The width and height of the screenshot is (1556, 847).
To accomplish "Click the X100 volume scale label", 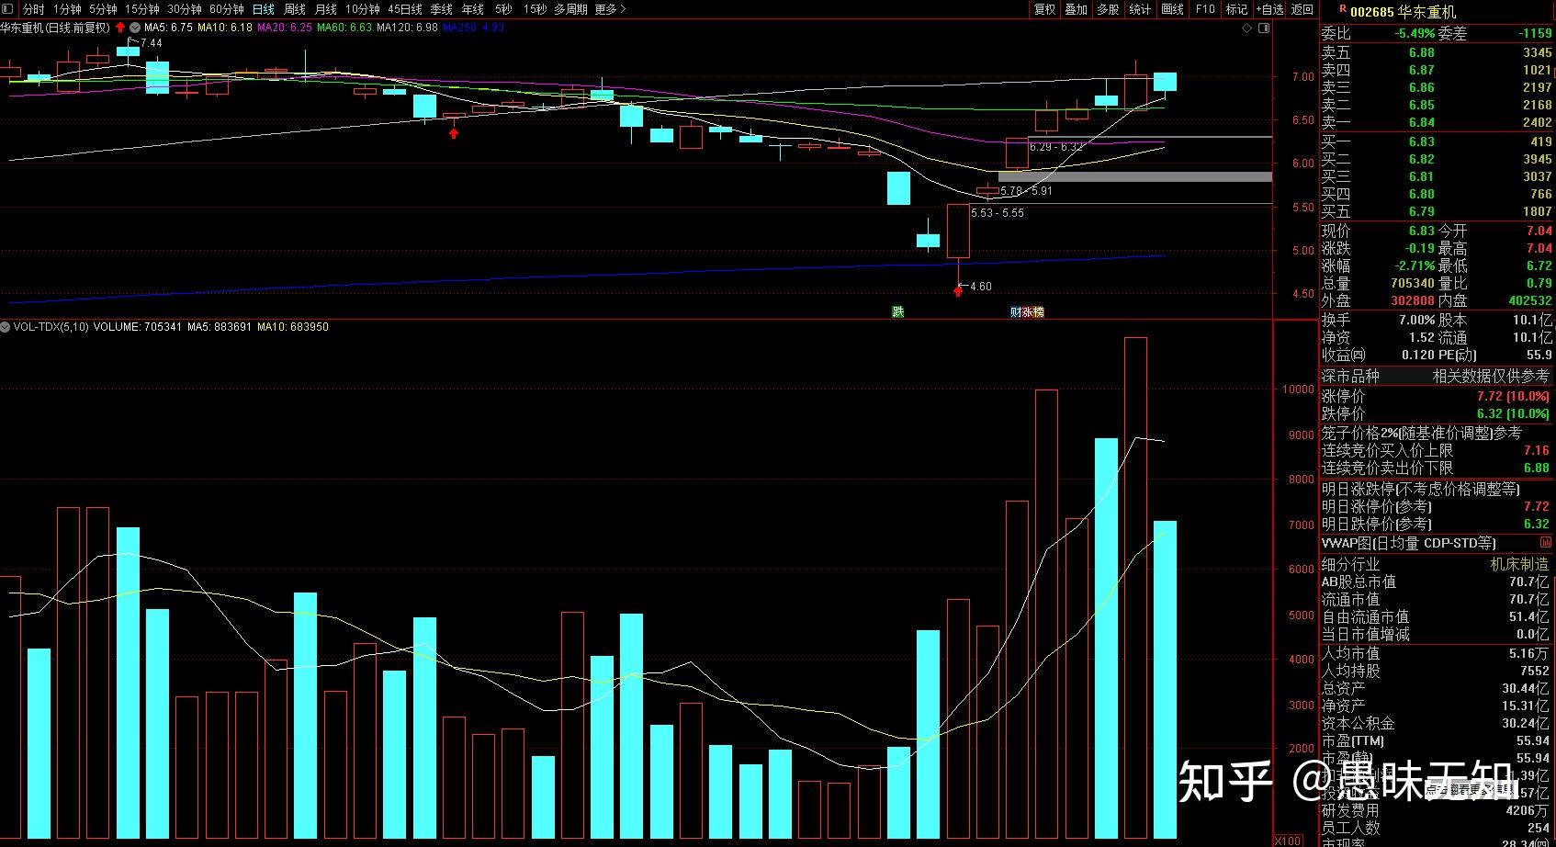I will pos(1288,841).
